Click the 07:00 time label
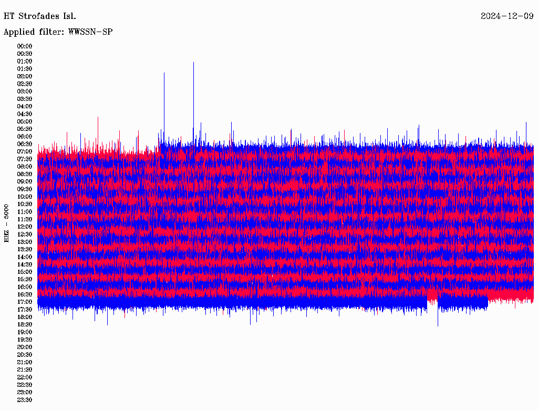 pyautogui.click(x=25, y=151)
